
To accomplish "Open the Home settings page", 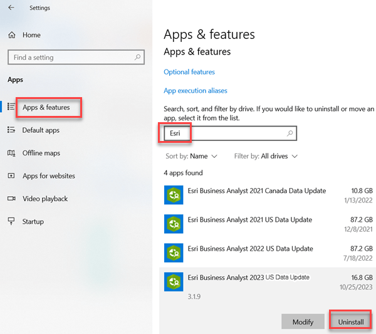I will click(x=31, y=35).
